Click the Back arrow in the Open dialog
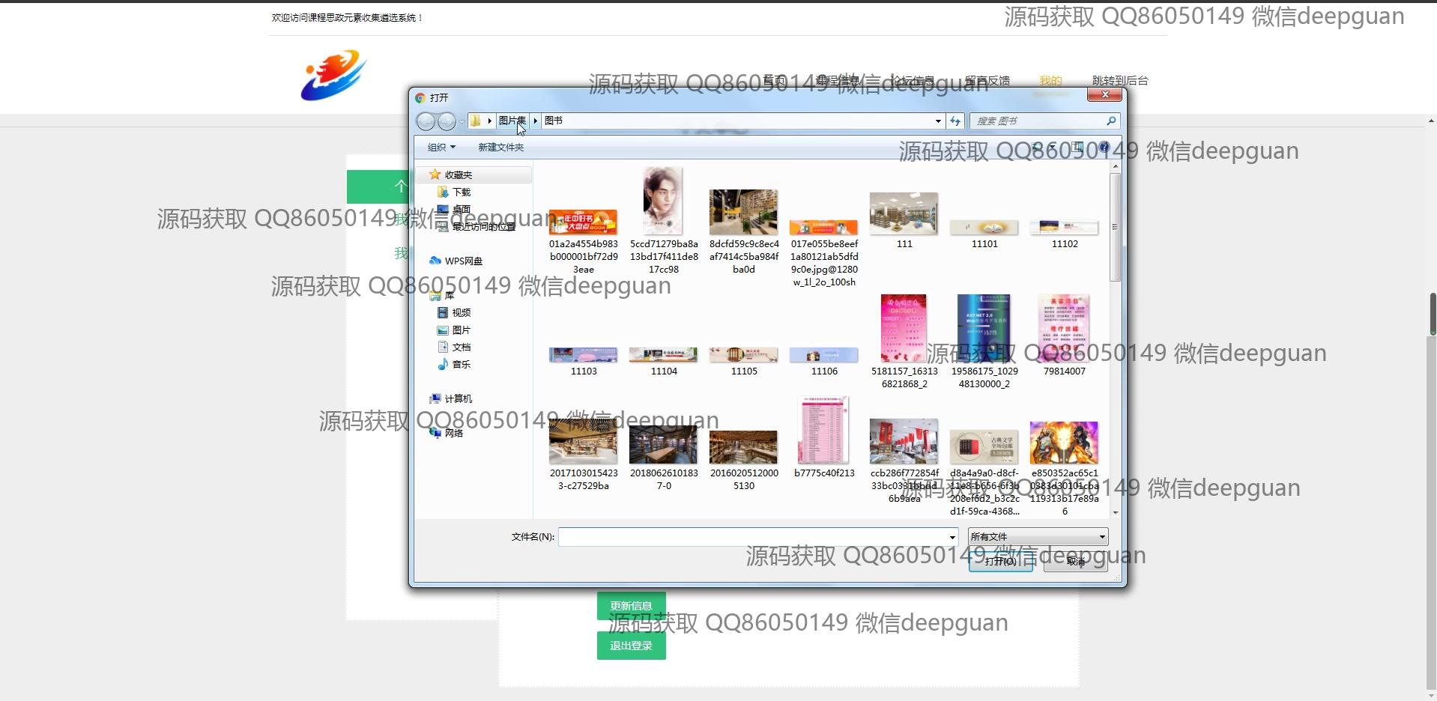 tap(426, 121)
